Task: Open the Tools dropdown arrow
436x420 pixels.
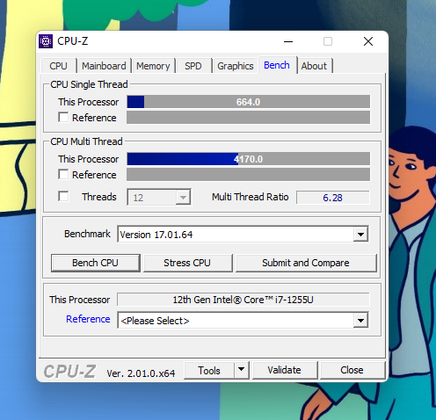Action: [242, 370]
